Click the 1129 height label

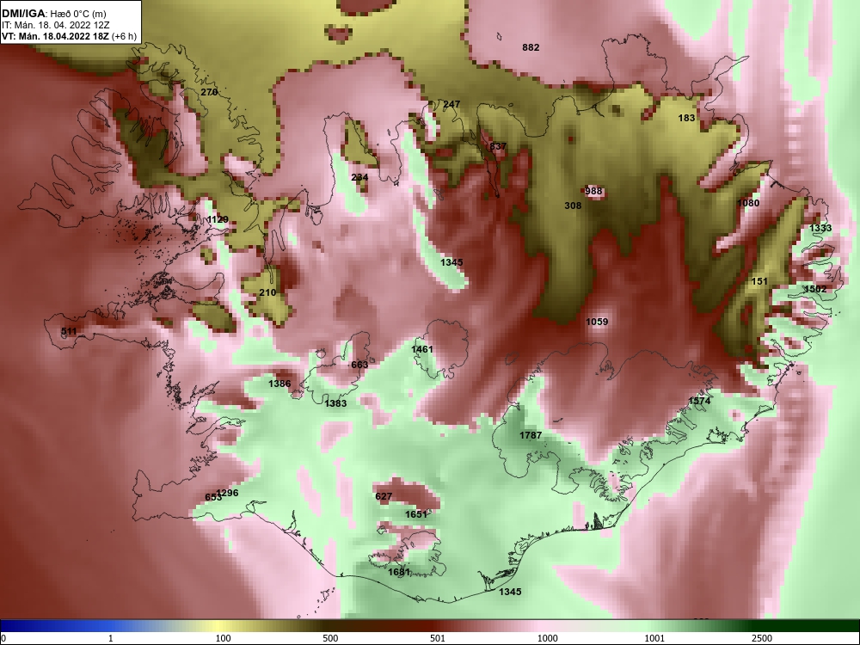pos(218,220)
